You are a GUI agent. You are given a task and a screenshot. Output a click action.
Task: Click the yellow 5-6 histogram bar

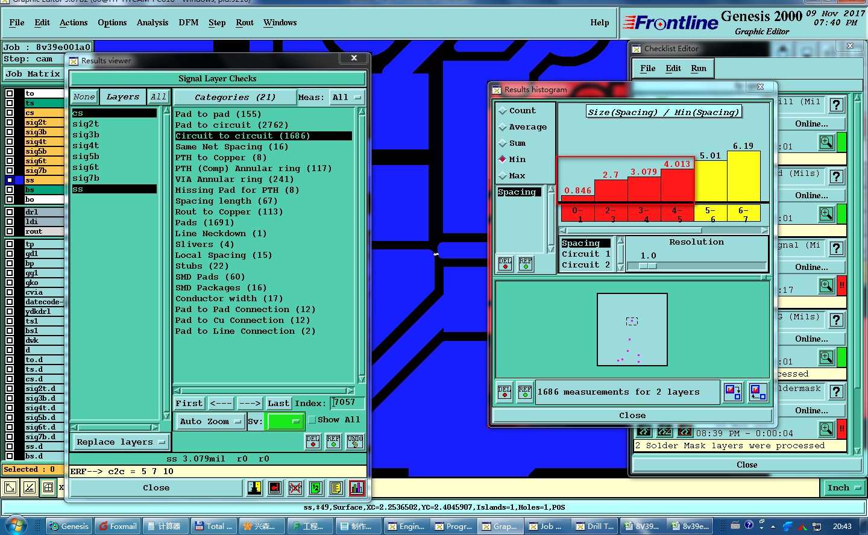711,181
